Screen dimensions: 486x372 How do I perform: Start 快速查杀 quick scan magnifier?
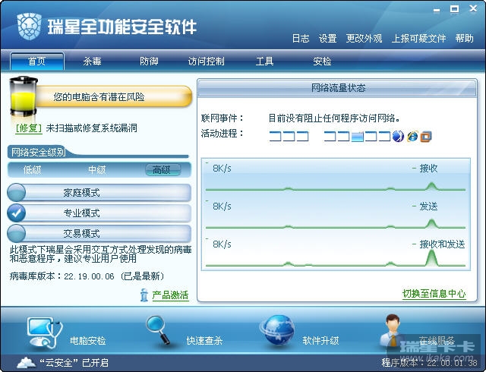point(184,332)
